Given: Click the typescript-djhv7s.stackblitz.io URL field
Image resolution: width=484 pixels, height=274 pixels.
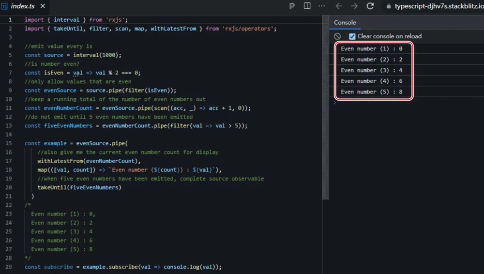Looking at the screenshot, I should coord(439,6).
